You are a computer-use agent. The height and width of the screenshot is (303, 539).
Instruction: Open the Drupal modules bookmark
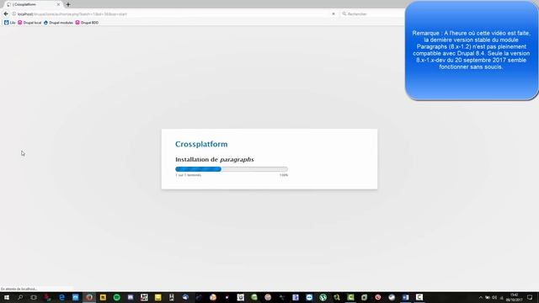pos(58,23)
